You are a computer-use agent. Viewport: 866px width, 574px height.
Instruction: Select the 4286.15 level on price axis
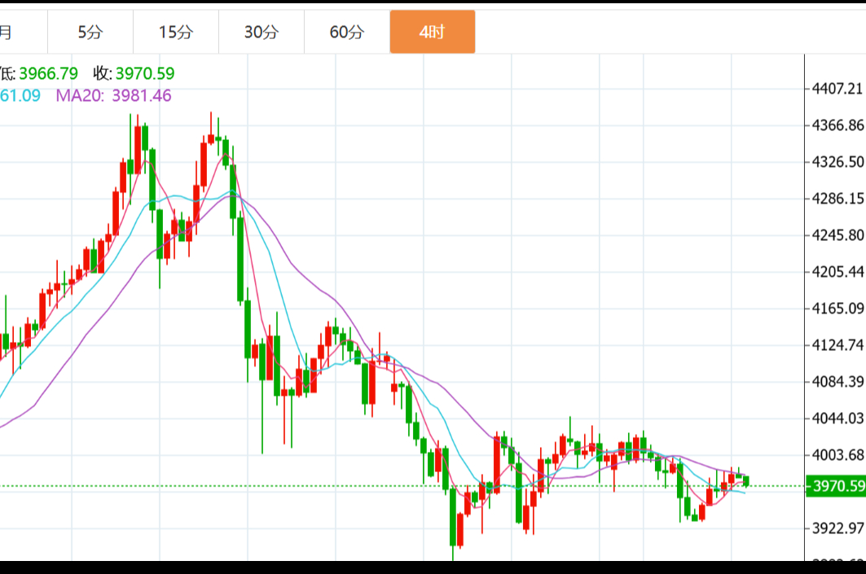(837, 199)
